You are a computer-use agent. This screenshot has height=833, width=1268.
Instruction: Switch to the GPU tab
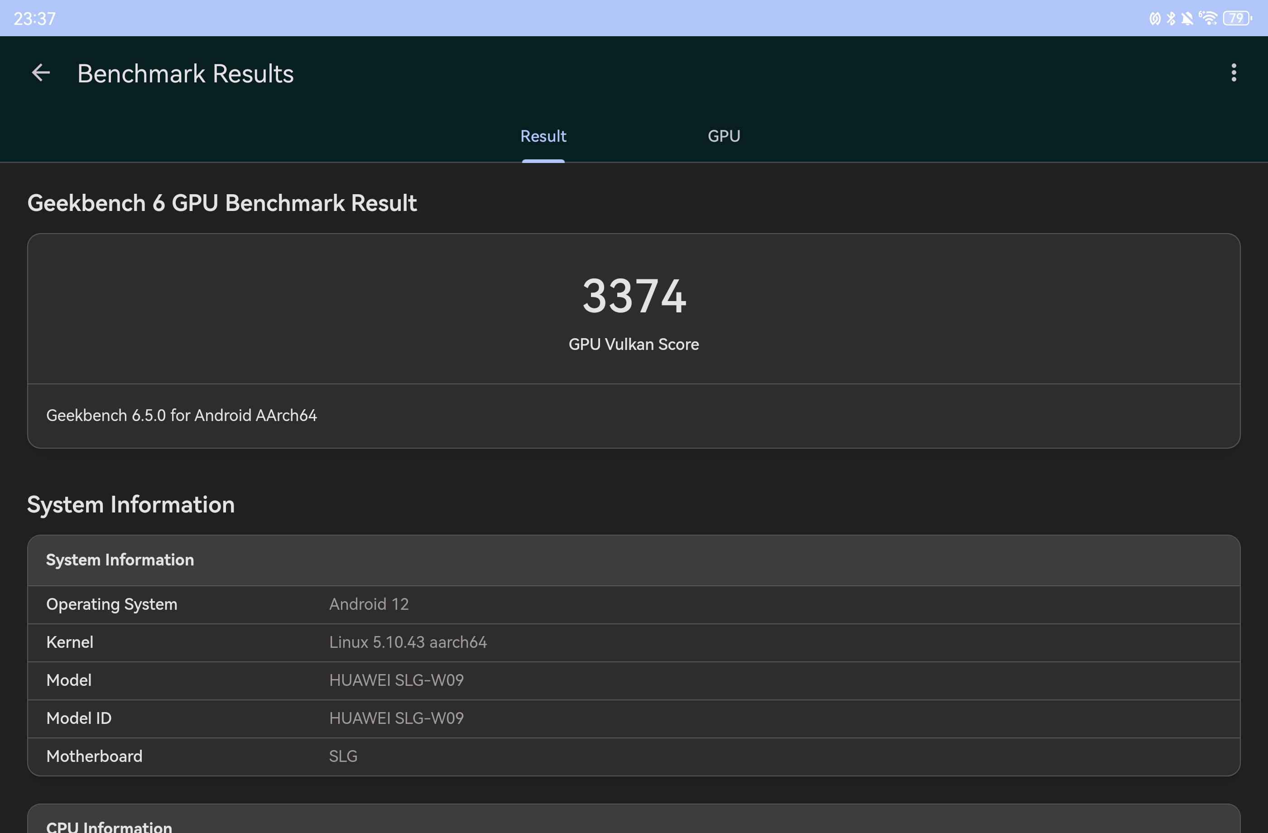pyautogui.click(x=724, y=136)
